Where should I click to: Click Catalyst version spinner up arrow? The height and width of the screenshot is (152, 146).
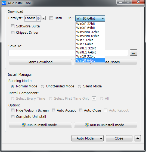coord(38,17)
